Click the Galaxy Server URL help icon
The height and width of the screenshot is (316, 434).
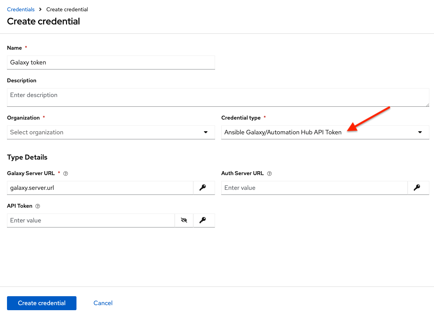pos(65,174)
